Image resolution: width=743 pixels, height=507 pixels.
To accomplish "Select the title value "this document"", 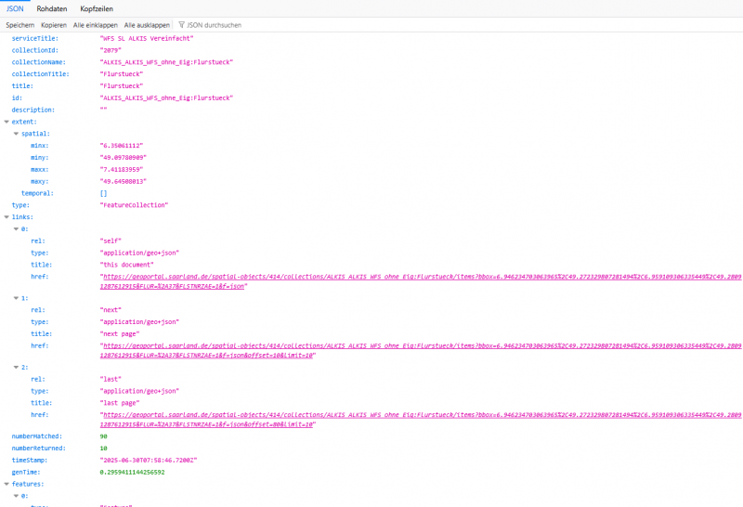I will (126, 265).
